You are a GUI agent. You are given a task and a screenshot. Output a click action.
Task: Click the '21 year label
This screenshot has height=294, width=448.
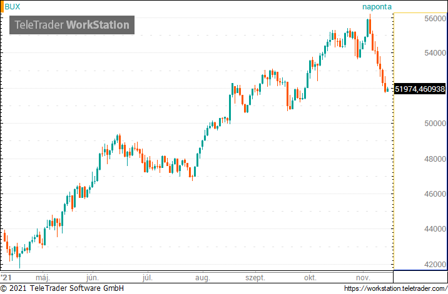(x=6, y=278)
